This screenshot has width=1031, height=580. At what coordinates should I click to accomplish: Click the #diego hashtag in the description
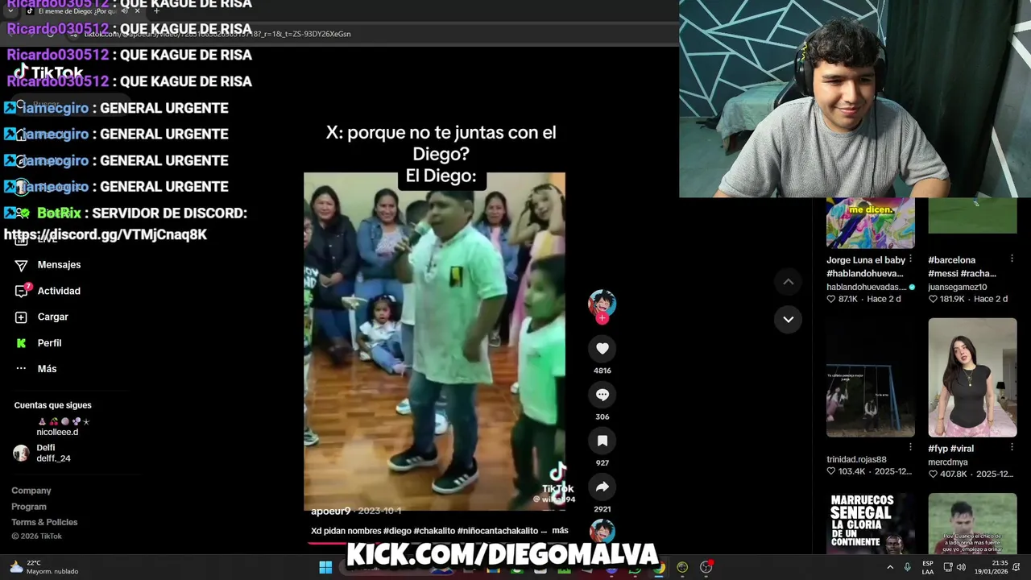point(397,531)
